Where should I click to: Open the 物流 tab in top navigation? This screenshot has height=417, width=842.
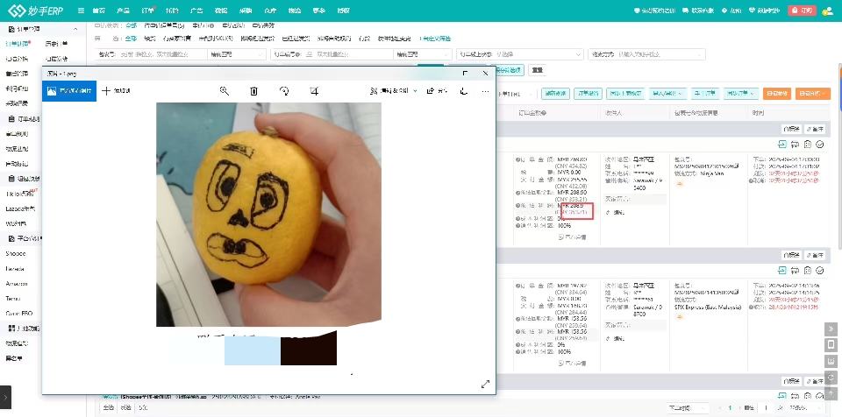(x=295, y=11)
